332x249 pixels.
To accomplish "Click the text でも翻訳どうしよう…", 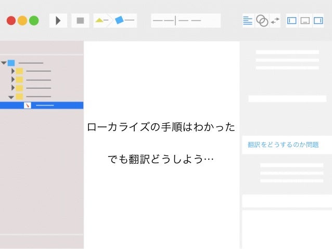I will pos(161,159).
